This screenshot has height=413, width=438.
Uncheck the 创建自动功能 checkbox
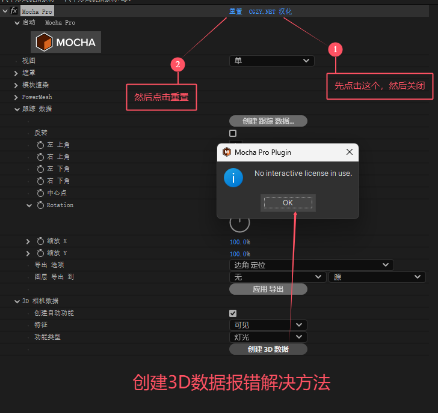tap(233, 313)
